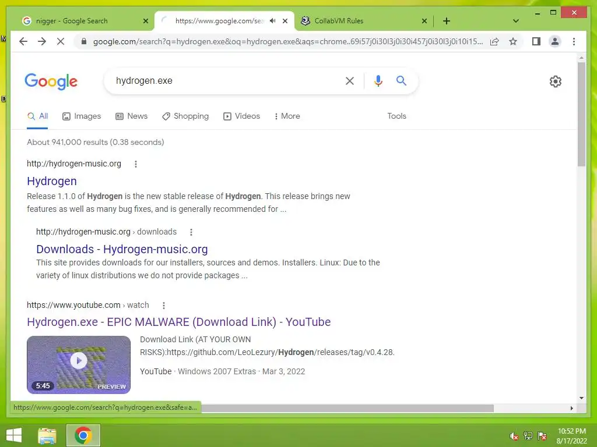
Task: Click the scroll right arrow
Action: [x=571, y=408]
